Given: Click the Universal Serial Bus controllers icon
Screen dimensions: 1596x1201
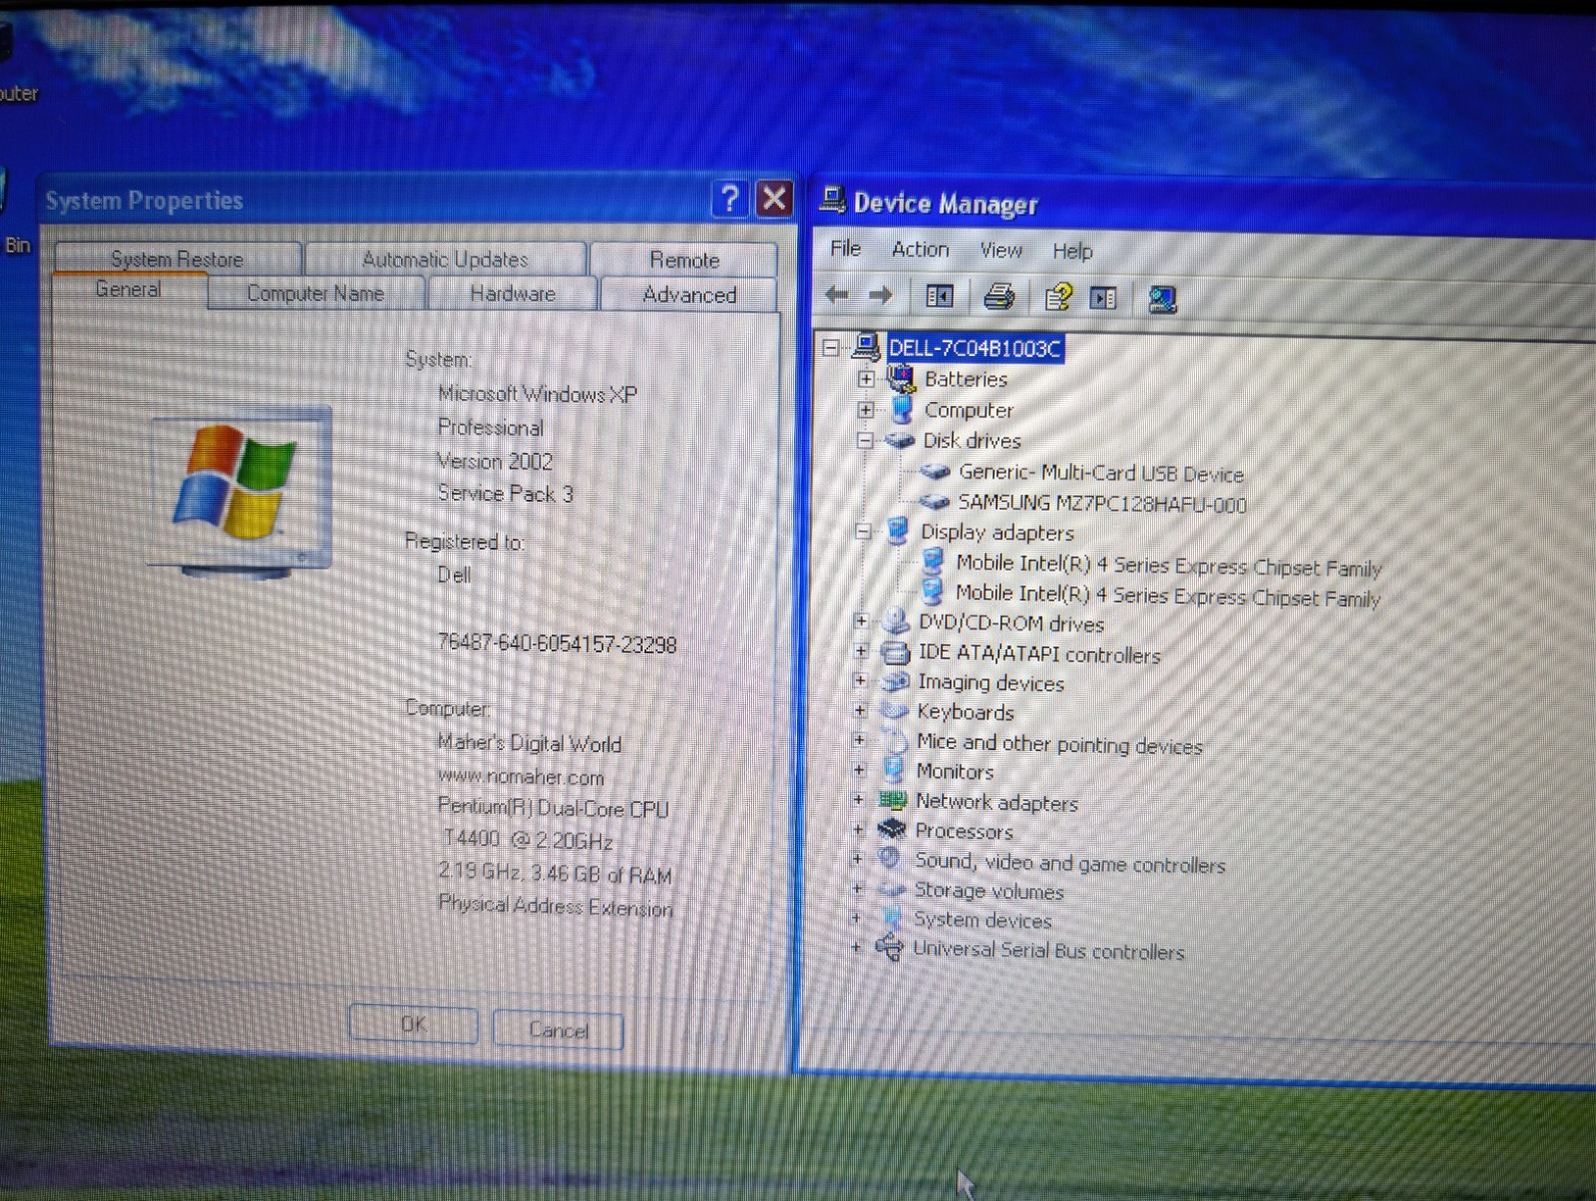Looking at the screenshot, I should coord(889,948).
